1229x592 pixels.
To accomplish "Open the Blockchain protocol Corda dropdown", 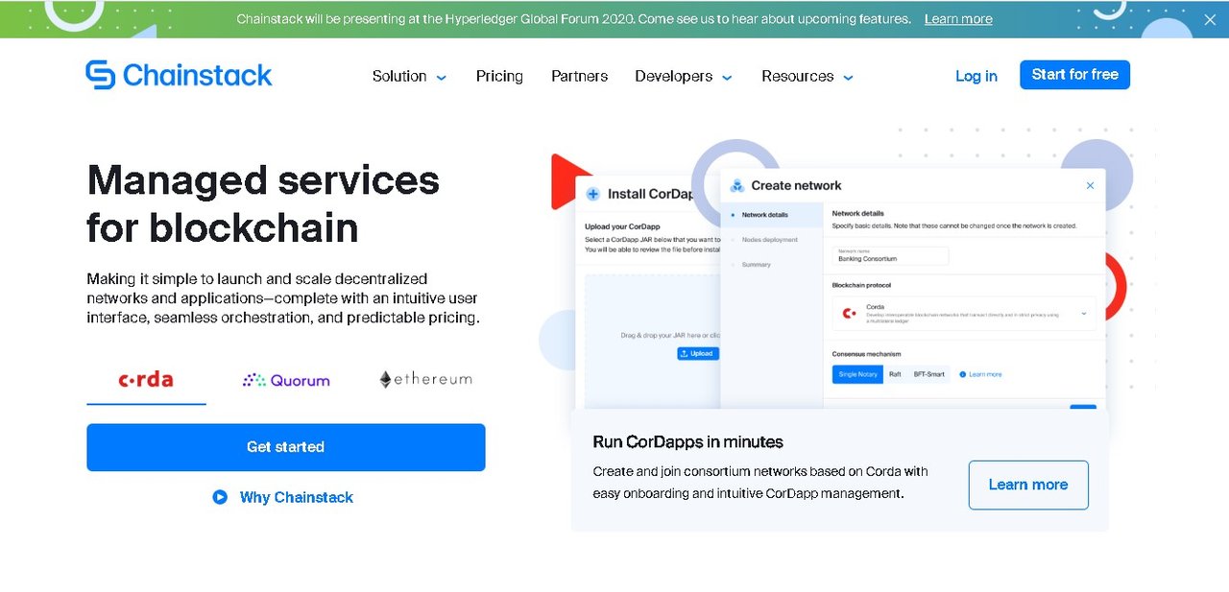I will point(964,314).
